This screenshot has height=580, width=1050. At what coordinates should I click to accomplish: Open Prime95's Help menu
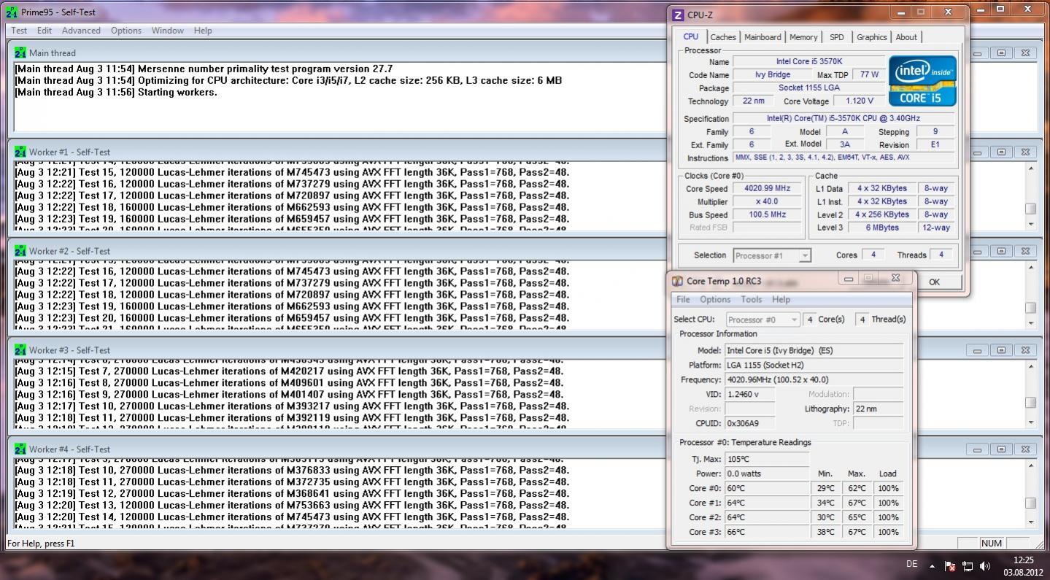coord(203,31)
